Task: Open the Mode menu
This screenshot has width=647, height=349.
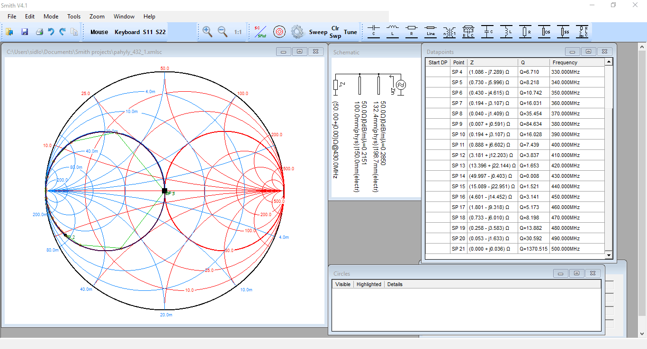Action: click(51, 17)
